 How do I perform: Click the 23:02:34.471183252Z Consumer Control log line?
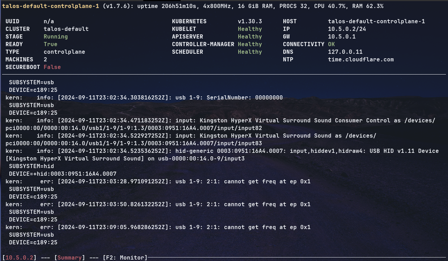(220, 120)
